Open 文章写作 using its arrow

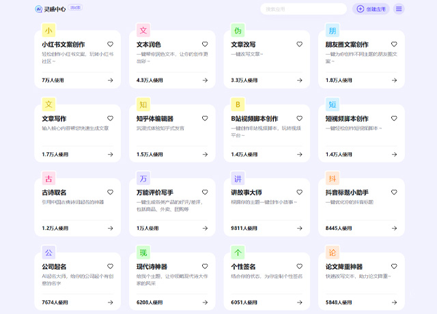click(110, 154)
